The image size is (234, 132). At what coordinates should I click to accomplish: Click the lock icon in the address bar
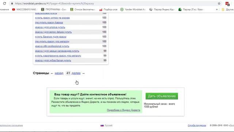tap(12, 3)
